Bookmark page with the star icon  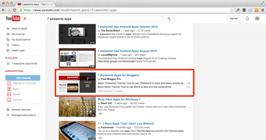231,10
